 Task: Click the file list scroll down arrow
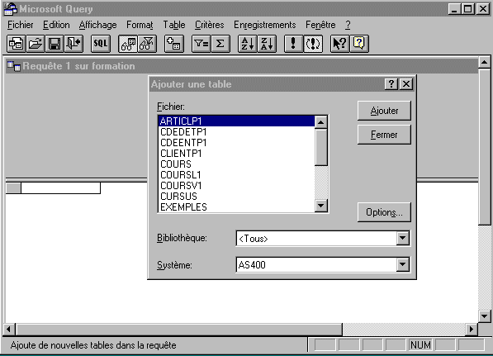tap(321, 206)
